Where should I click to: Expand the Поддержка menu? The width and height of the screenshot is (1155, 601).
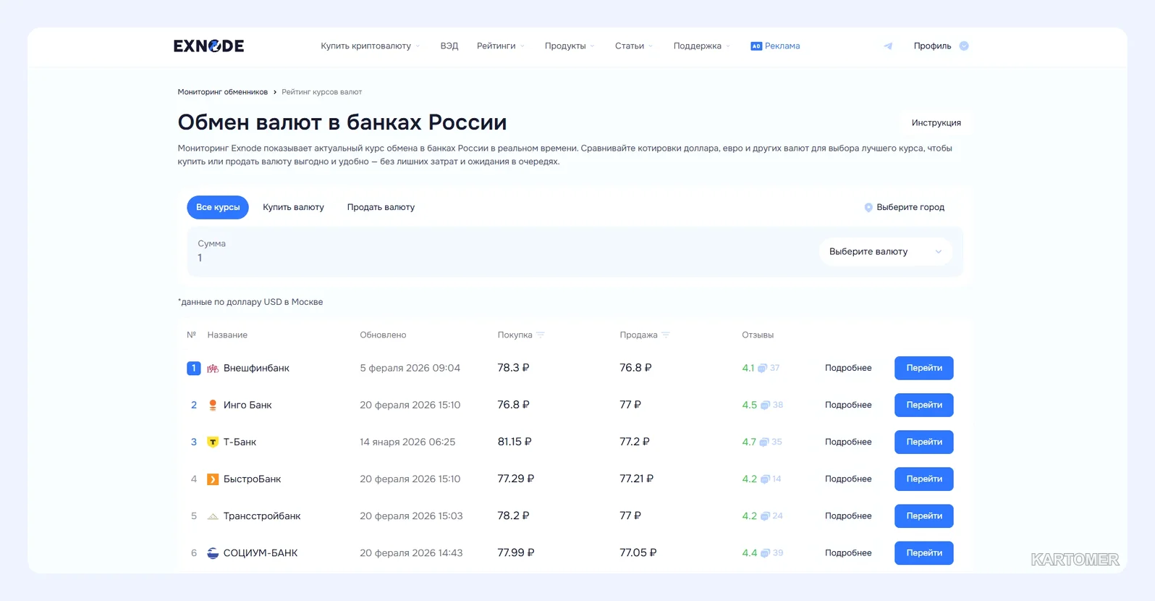click(701, 46)
